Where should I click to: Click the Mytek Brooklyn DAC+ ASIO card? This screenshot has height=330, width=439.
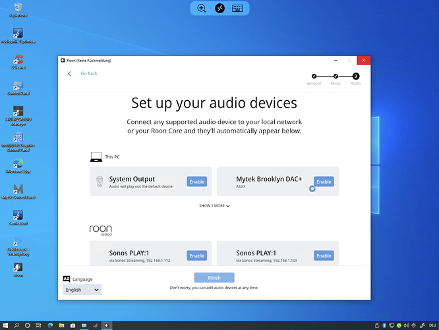click(278, 181)
